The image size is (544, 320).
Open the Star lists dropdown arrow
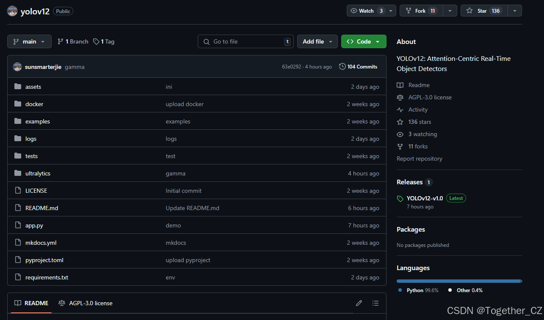(515, 11)
